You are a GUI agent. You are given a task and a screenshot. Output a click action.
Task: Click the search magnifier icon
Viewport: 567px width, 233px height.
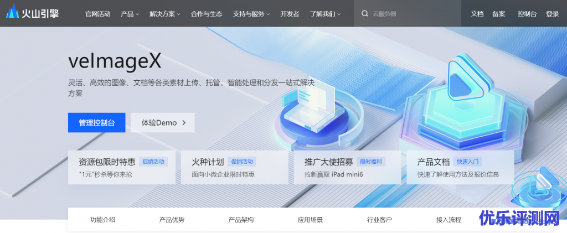[365, 14]
